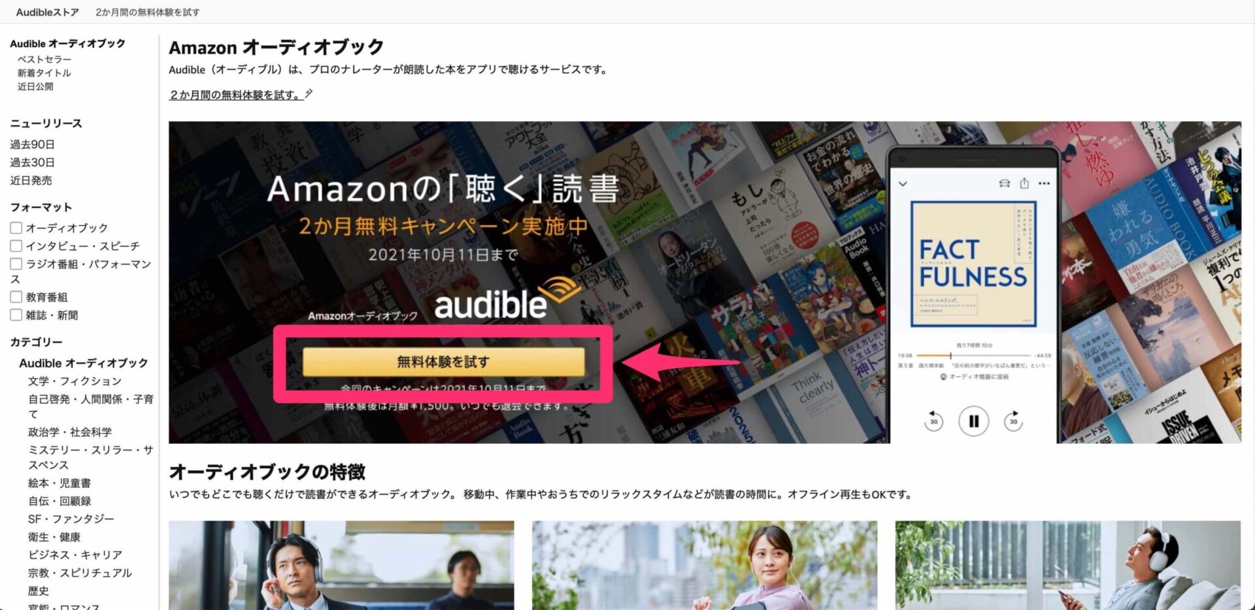Open the 2か月間の無料体験を試す top menu item
Image resolution: width=1255 pixels, height=610 pixels.
tap(148, 12)
